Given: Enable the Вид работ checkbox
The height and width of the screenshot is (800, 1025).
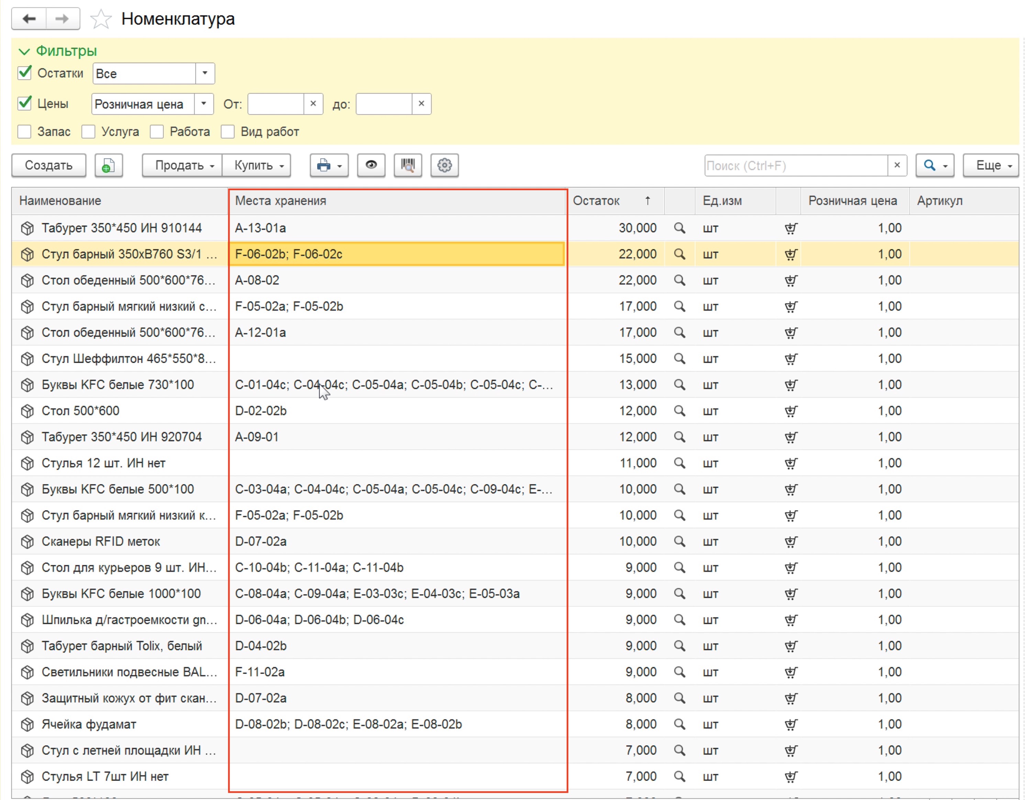Looking at the screenshot, I should point(228,131).
